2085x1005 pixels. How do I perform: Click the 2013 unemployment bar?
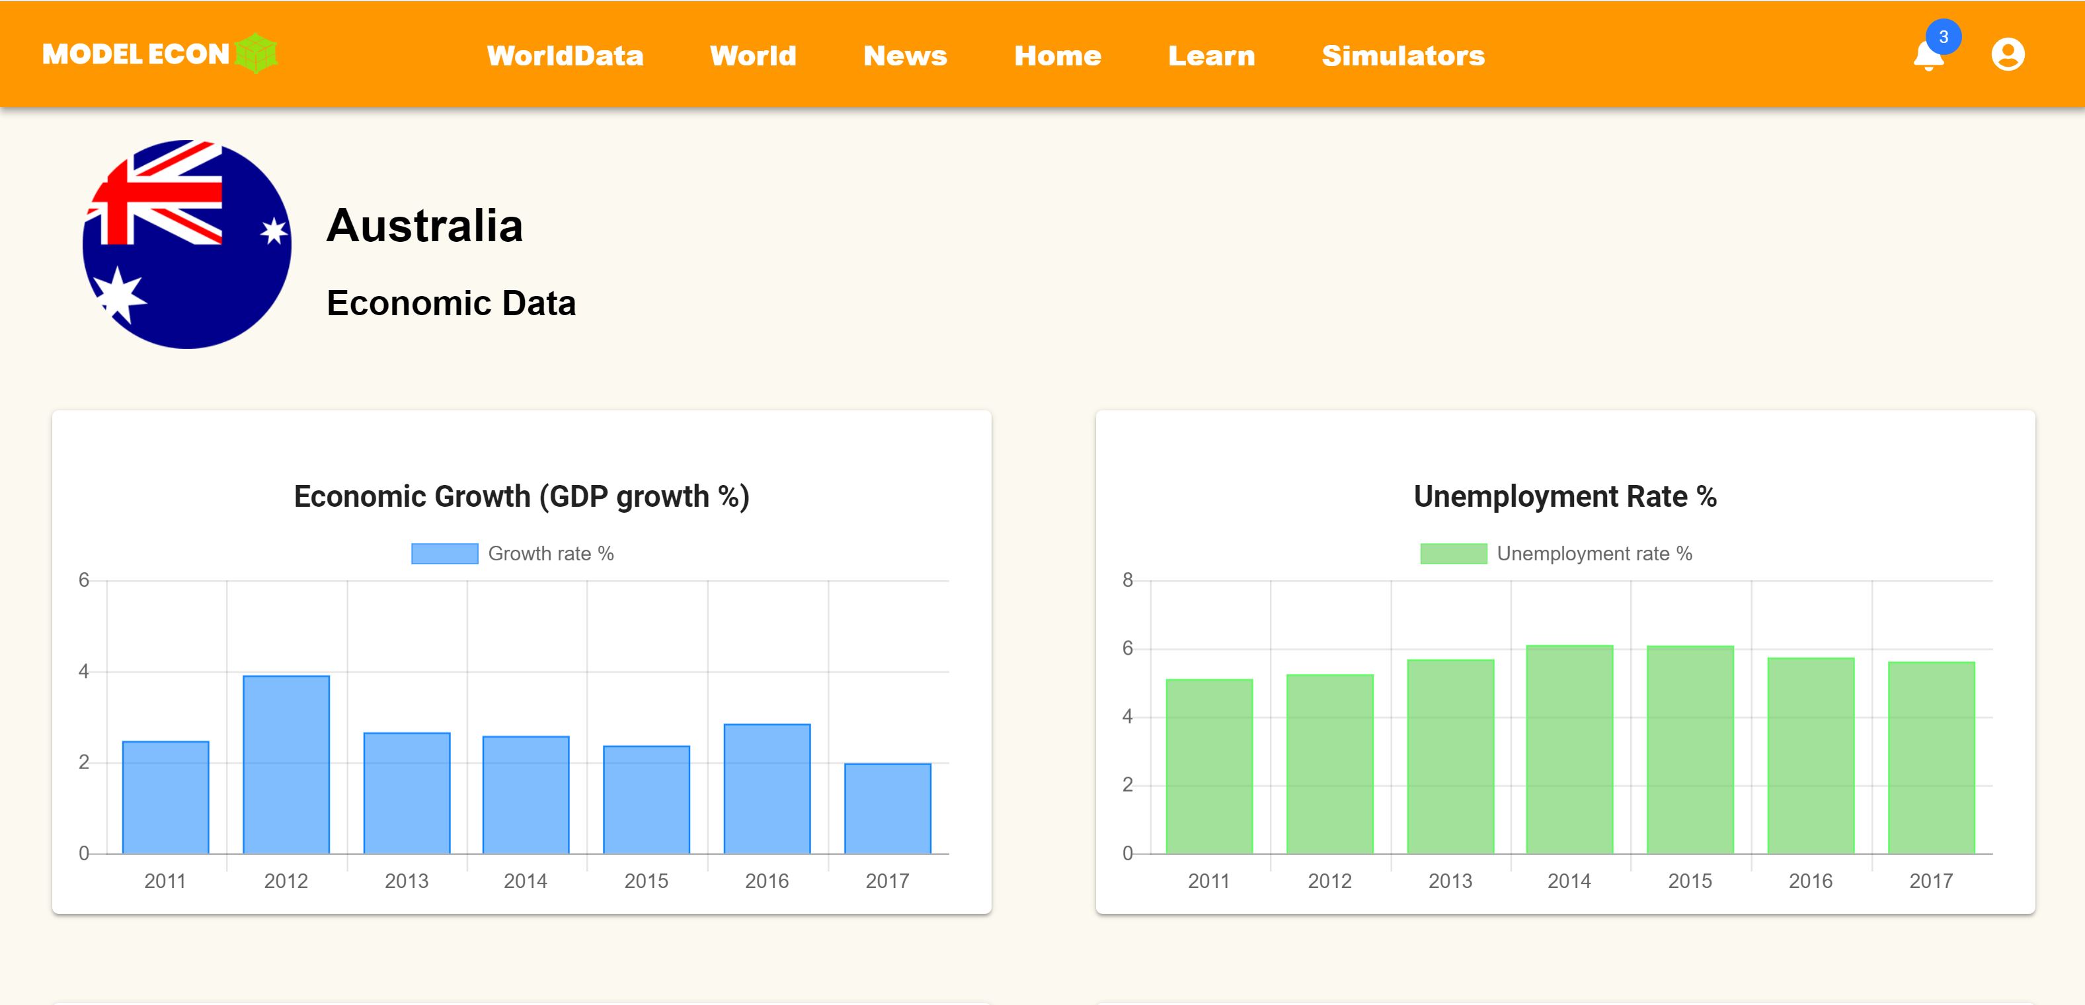1450,757
